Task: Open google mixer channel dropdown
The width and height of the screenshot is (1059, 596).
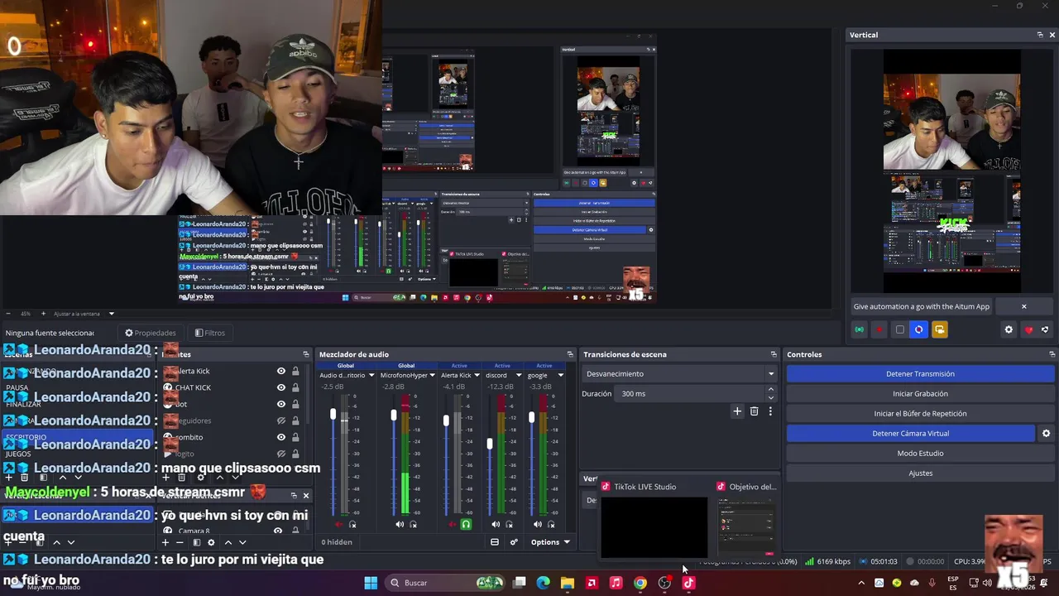Action: coord(560,375)
